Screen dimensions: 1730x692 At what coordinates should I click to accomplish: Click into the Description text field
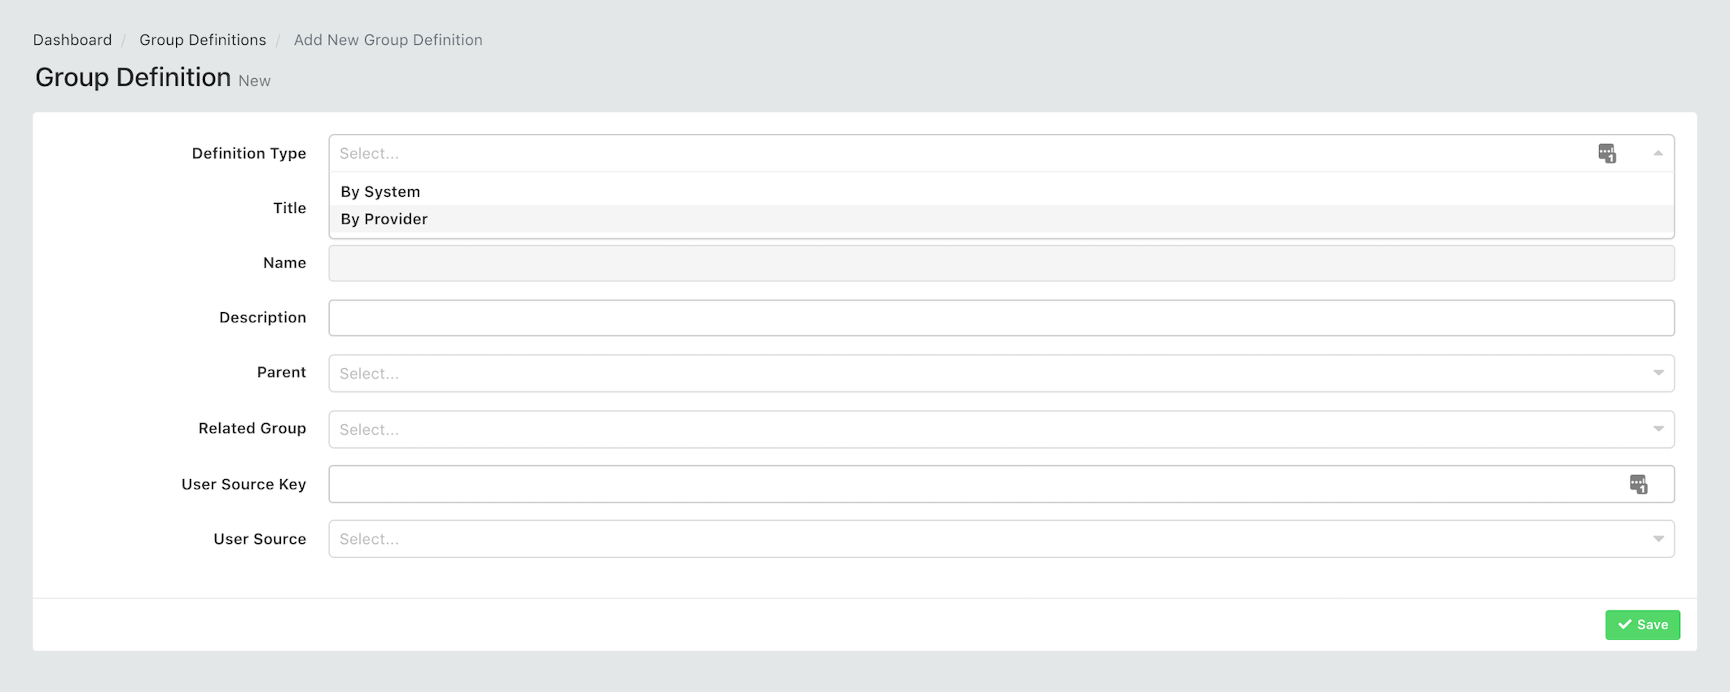pyautogui.click(x=1001, y=318)
